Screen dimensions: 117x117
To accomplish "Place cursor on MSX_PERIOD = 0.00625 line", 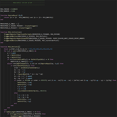I will tap(9, 9).
